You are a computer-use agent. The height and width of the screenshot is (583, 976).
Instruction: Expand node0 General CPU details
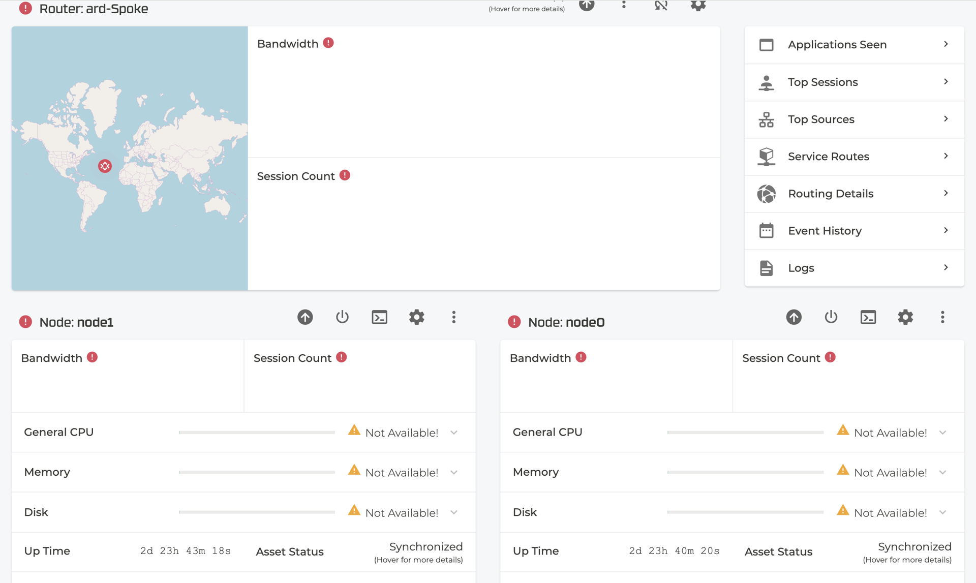click(942, 433)
